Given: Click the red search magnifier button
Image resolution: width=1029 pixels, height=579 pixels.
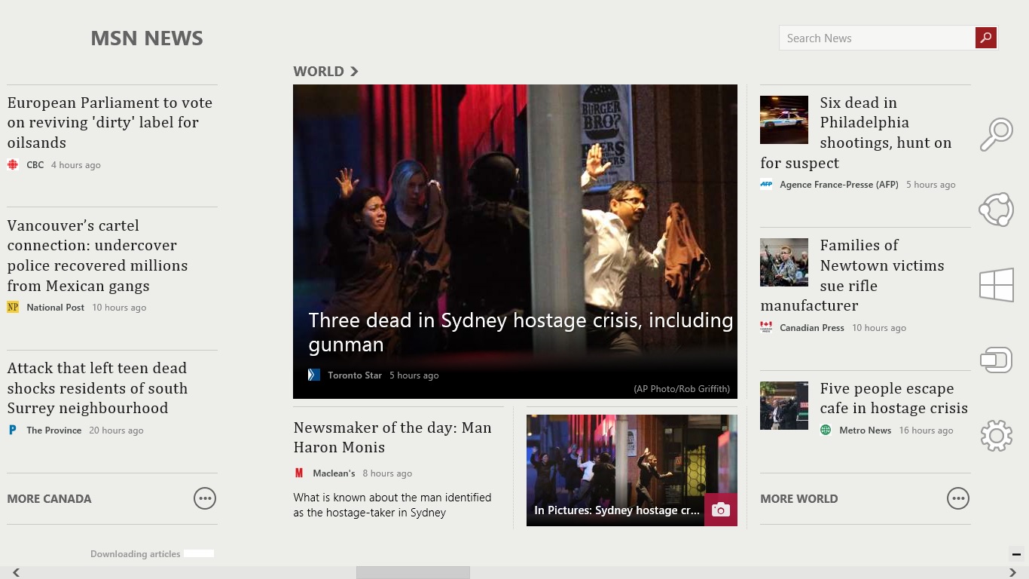Looking at the screenshot, I should tap(986, 38).
